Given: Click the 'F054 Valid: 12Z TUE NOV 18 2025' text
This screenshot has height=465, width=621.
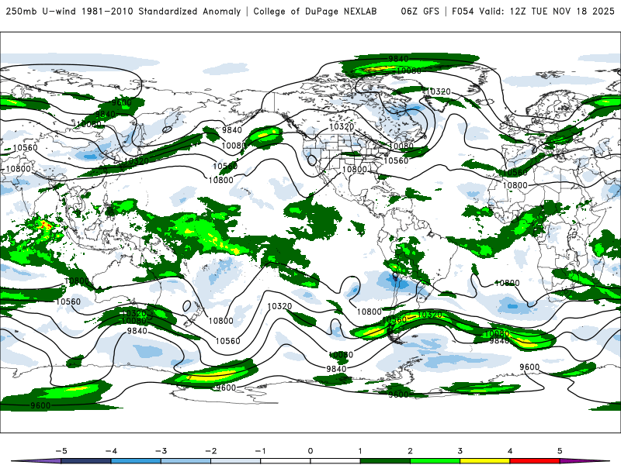Looking at the screenshot, I should pos(533,12).
